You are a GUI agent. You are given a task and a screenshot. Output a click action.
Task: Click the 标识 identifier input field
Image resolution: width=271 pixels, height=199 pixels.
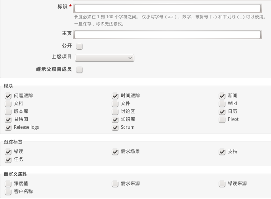pos(168,8)
